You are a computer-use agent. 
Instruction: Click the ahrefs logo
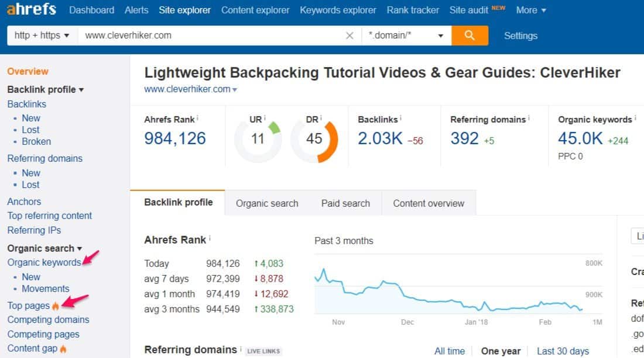pos(31,9)
